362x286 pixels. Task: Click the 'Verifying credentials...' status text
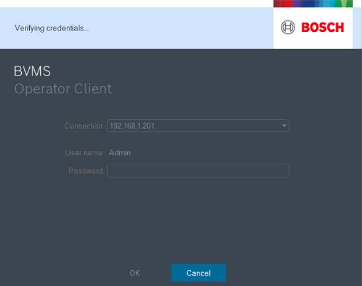[x=52, y=28]
